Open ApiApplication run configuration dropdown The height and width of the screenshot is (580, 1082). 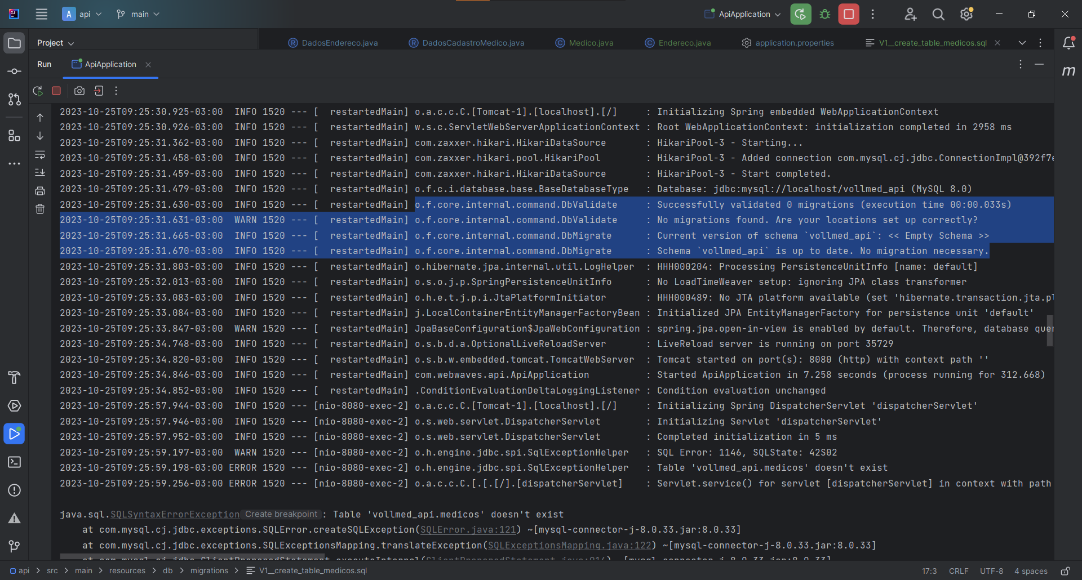pos(743,14)
